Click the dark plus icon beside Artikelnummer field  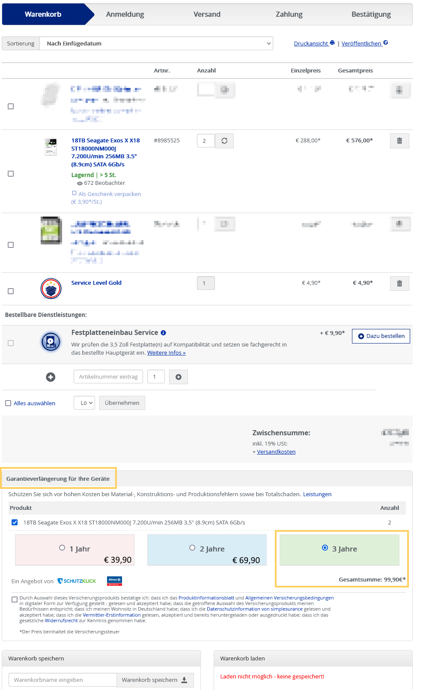point(51,377)
